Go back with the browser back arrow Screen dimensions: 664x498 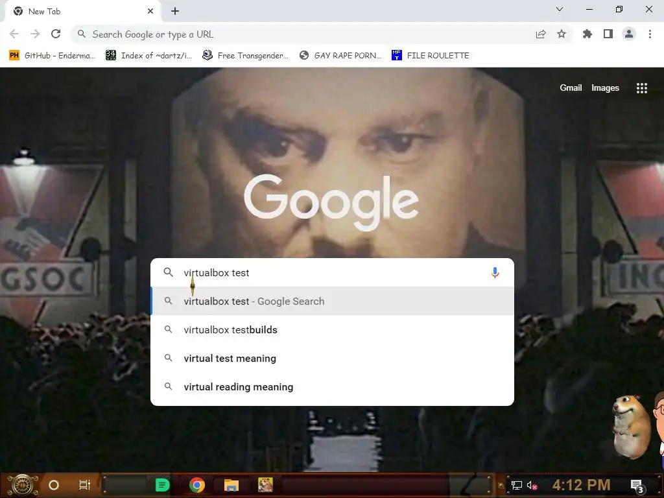pyautogui.click(x=14, y=34)
